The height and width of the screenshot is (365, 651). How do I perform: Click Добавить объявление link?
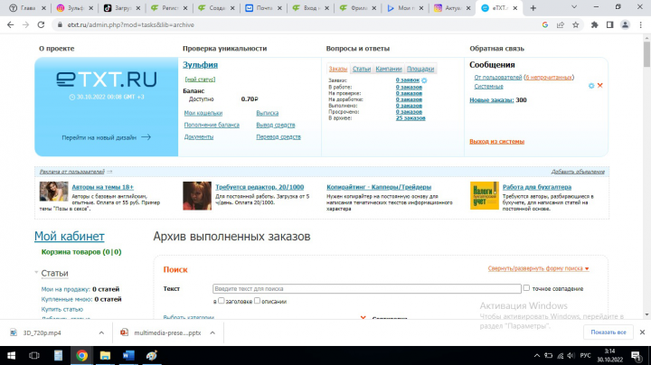[578, 172]
